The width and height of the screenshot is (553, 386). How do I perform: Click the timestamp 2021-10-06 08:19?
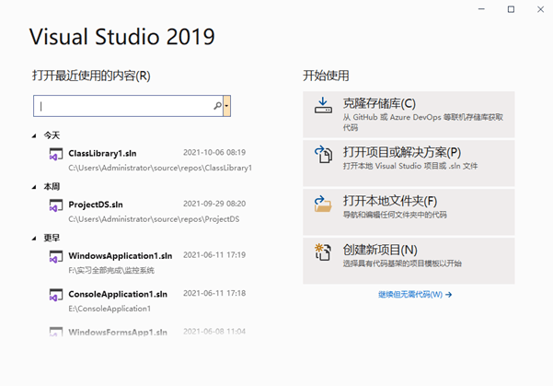click(x=214, y=152)
